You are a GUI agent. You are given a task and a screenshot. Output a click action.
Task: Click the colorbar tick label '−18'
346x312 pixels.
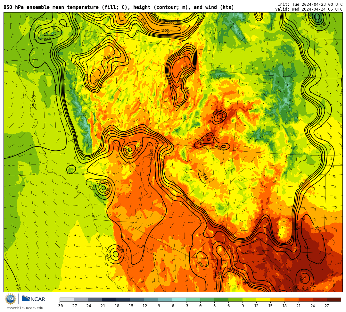116,306
